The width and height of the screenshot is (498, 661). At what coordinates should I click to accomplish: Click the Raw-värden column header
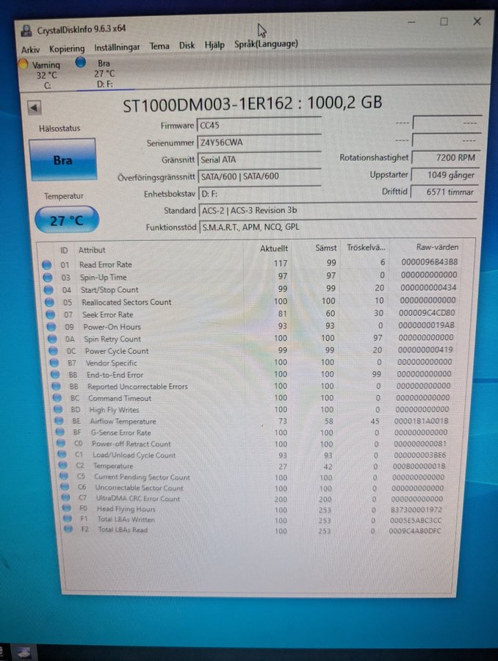tap(437, 247)
